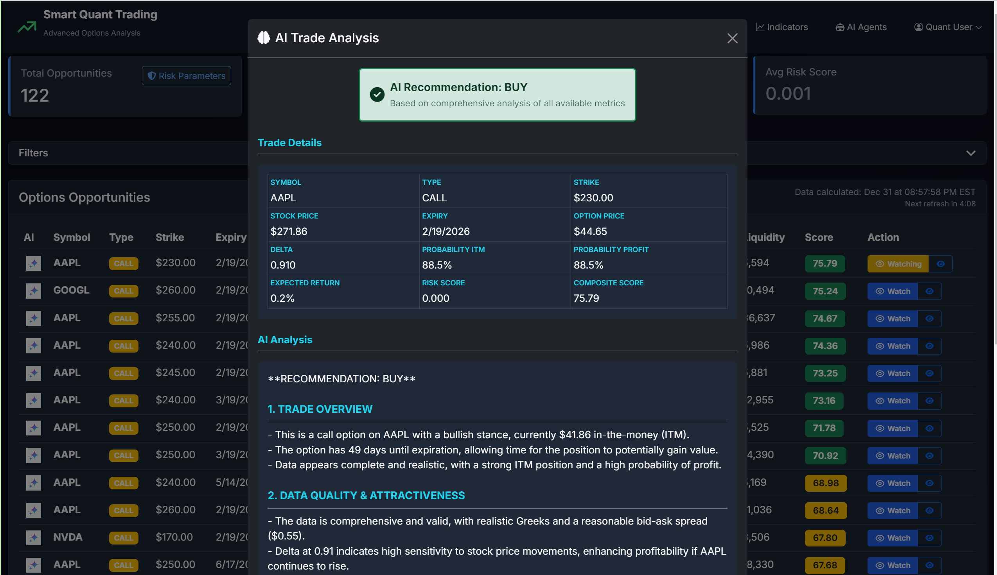Click the AI Agents robot icon
Image resolution: width=997 pixels, height=575 pixels.
click(x=839, y=27)
